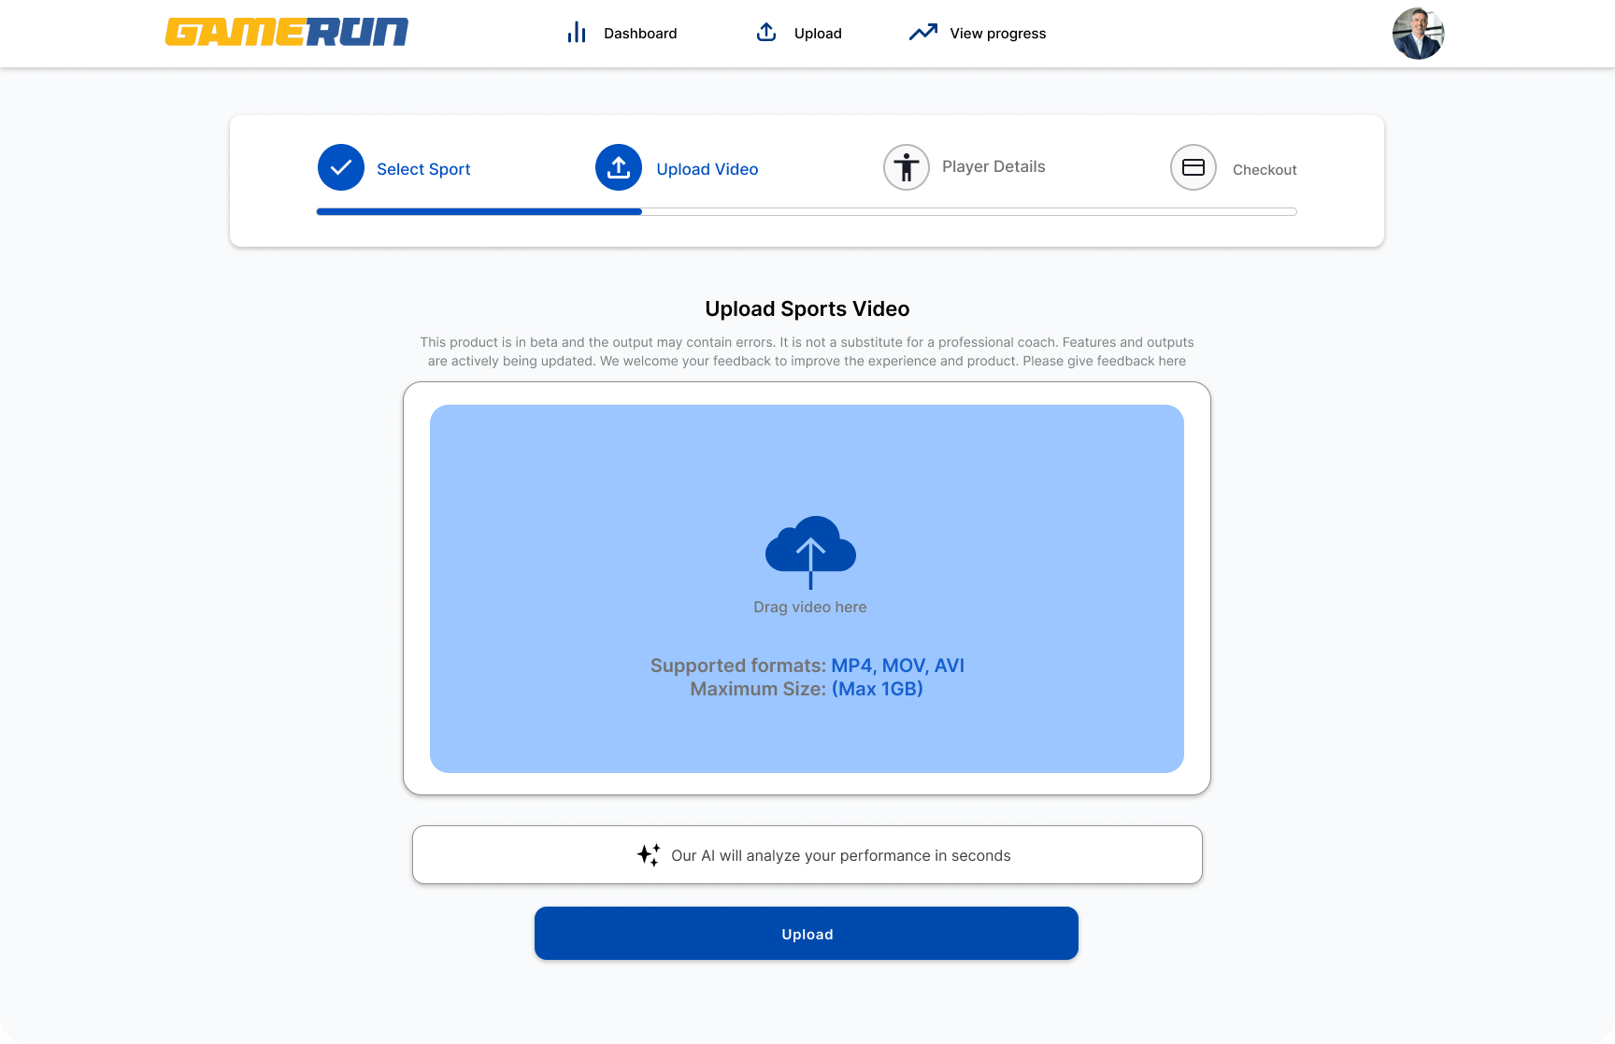
Task: Click the Upload Video step circle icon
Action: pos(619,167)
